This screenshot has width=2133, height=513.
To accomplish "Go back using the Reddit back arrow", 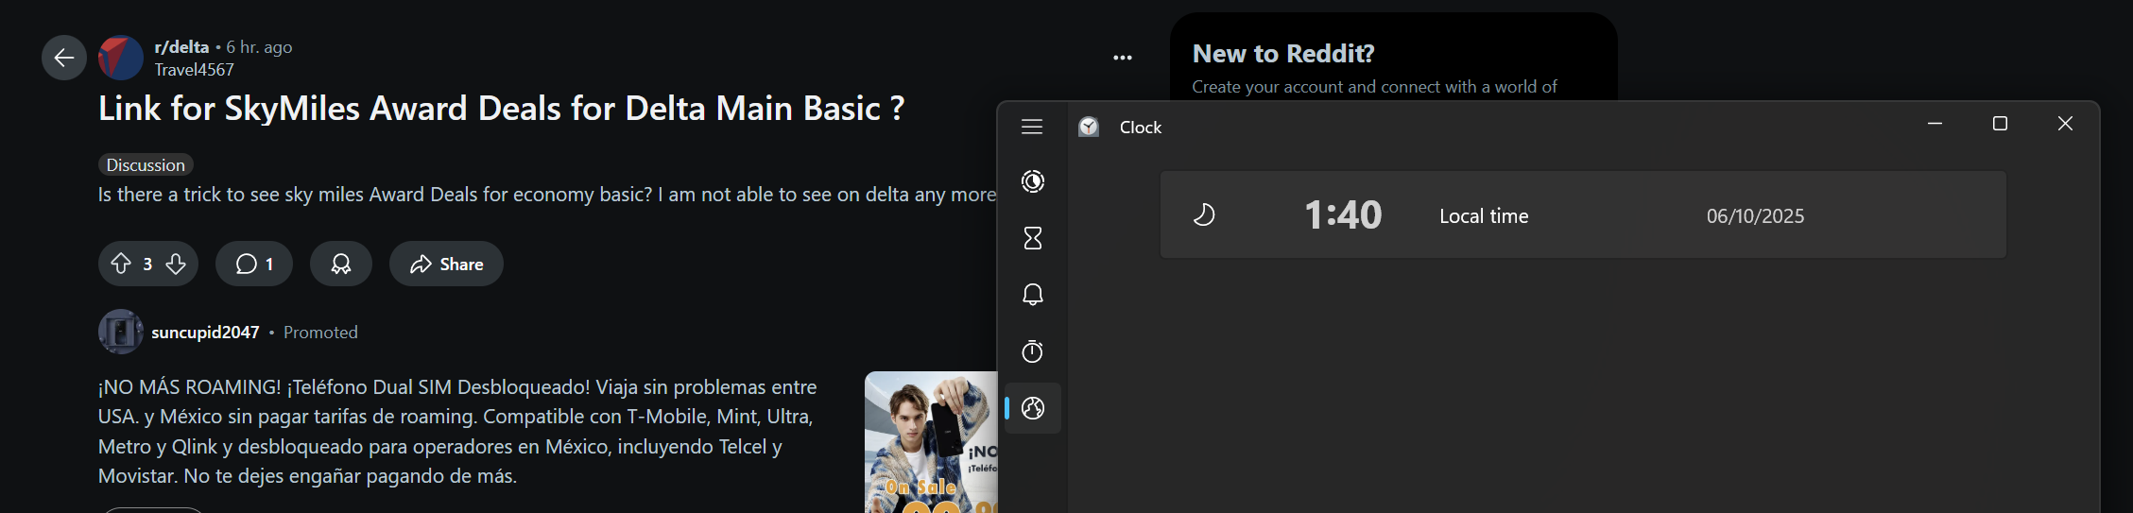I will pos(64,58).
